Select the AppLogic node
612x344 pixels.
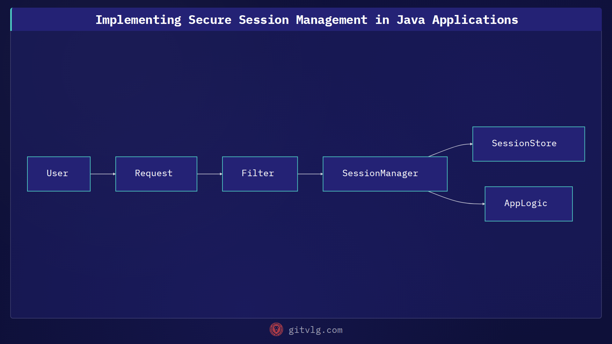[x=528, y=204]
